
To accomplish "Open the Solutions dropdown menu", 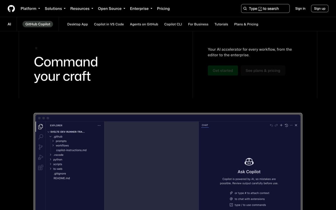I will [55, 8].
